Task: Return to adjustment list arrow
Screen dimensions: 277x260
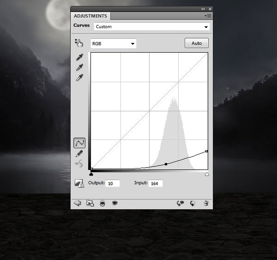Action: coord(77,203)
